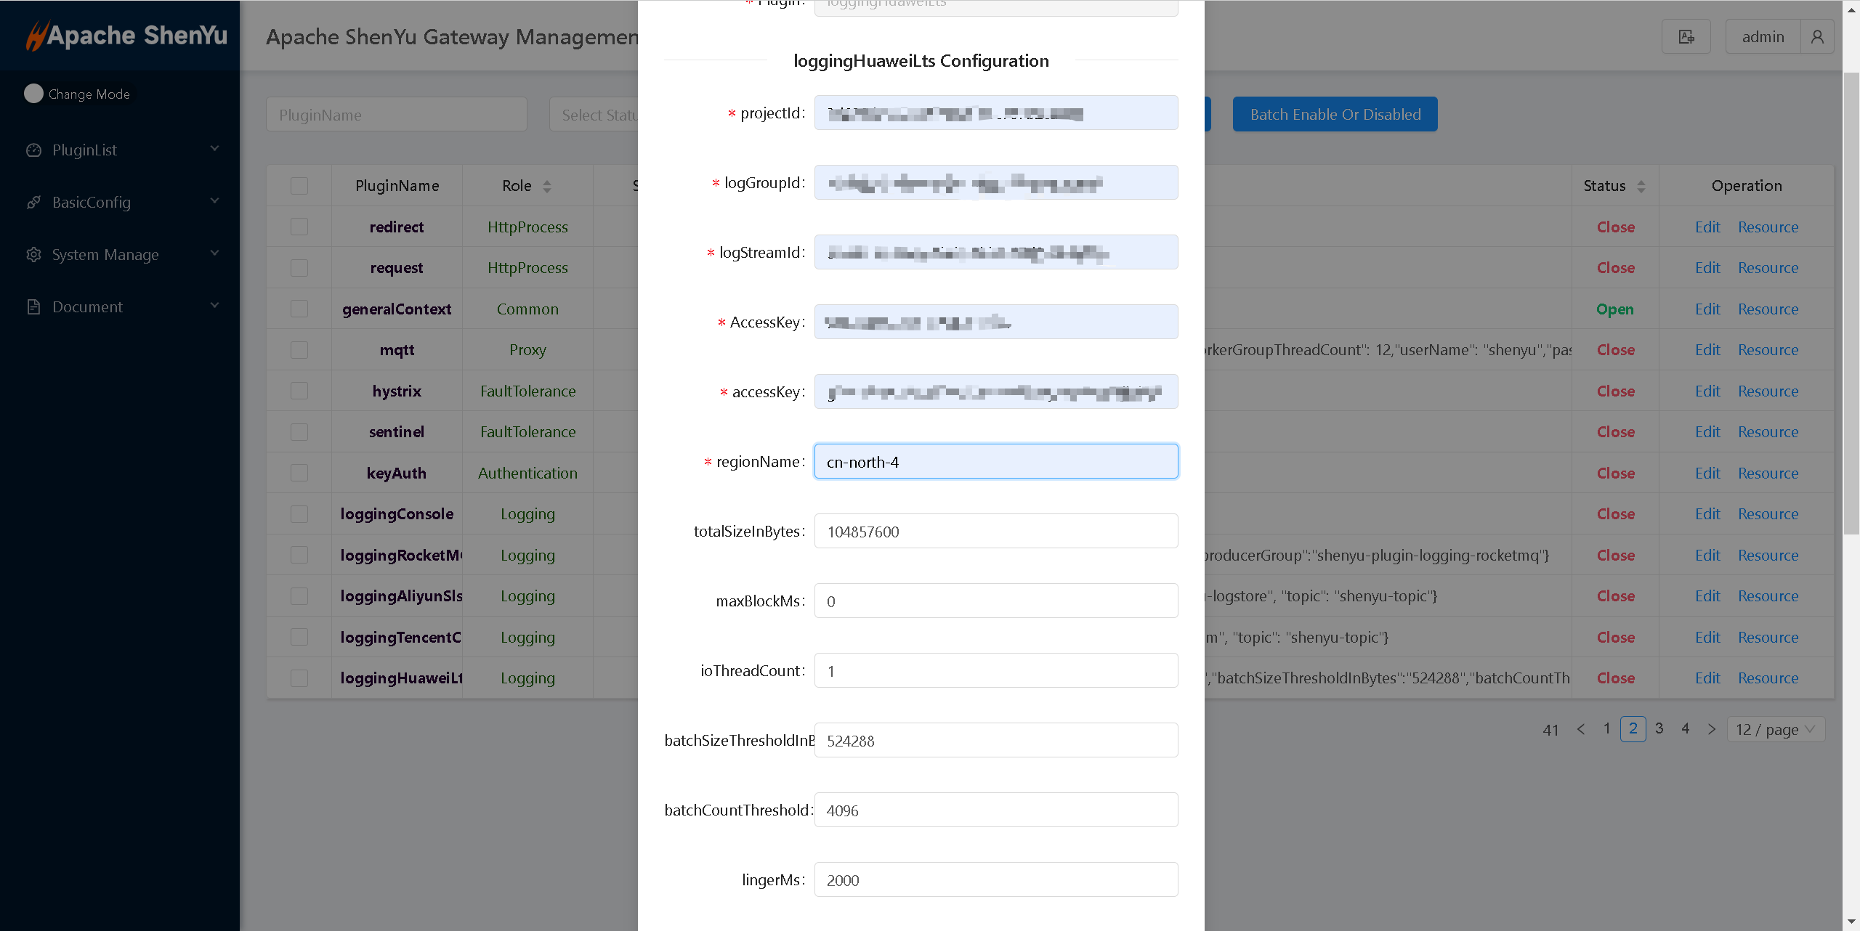The height and width of the screenshot is (931, 1860).
Task: Click the regionName input field
Action: (x=995, y=462)
